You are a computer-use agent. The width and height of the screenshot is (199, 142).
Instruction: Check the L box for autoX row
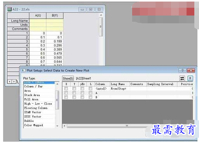(x=90, y=88)
